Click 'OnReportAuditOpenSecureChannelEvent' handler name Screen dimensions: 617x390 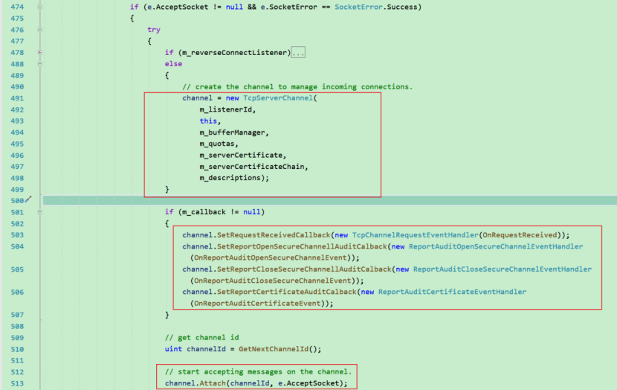tap(271, 258)
